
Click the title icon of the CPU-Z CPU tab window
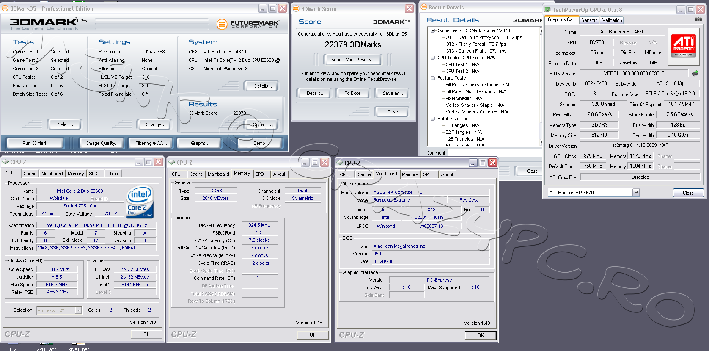(x=5, y=162)
